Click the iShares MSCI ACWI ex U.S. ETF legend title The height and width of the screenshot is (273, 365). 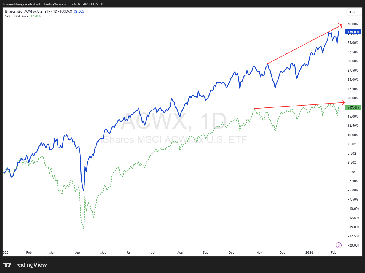click(27, 12)
